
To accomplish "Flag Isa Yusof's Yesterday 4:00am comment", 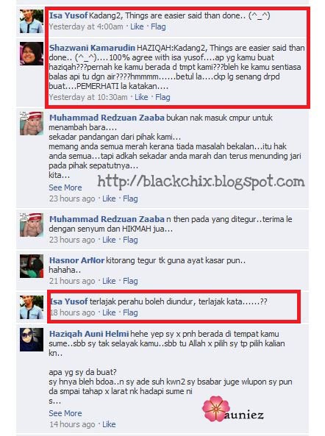I will tap(158, 26).
